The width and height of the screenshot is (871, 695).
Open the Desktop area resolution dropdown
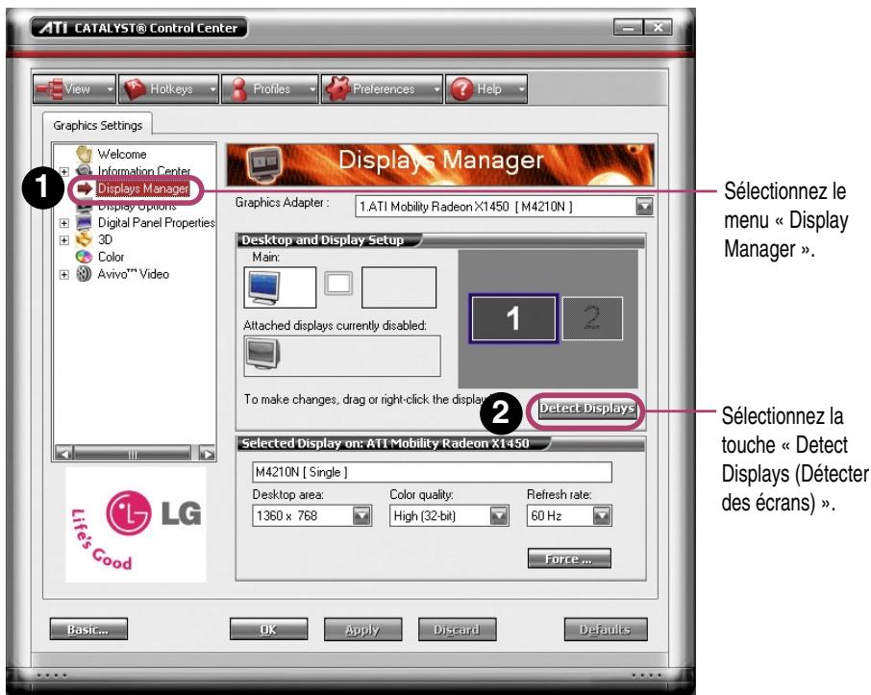362,515
